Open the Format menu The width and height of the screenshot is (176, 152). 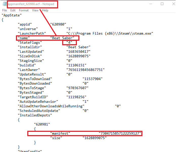pyautogui.click(x=24, y=10)
